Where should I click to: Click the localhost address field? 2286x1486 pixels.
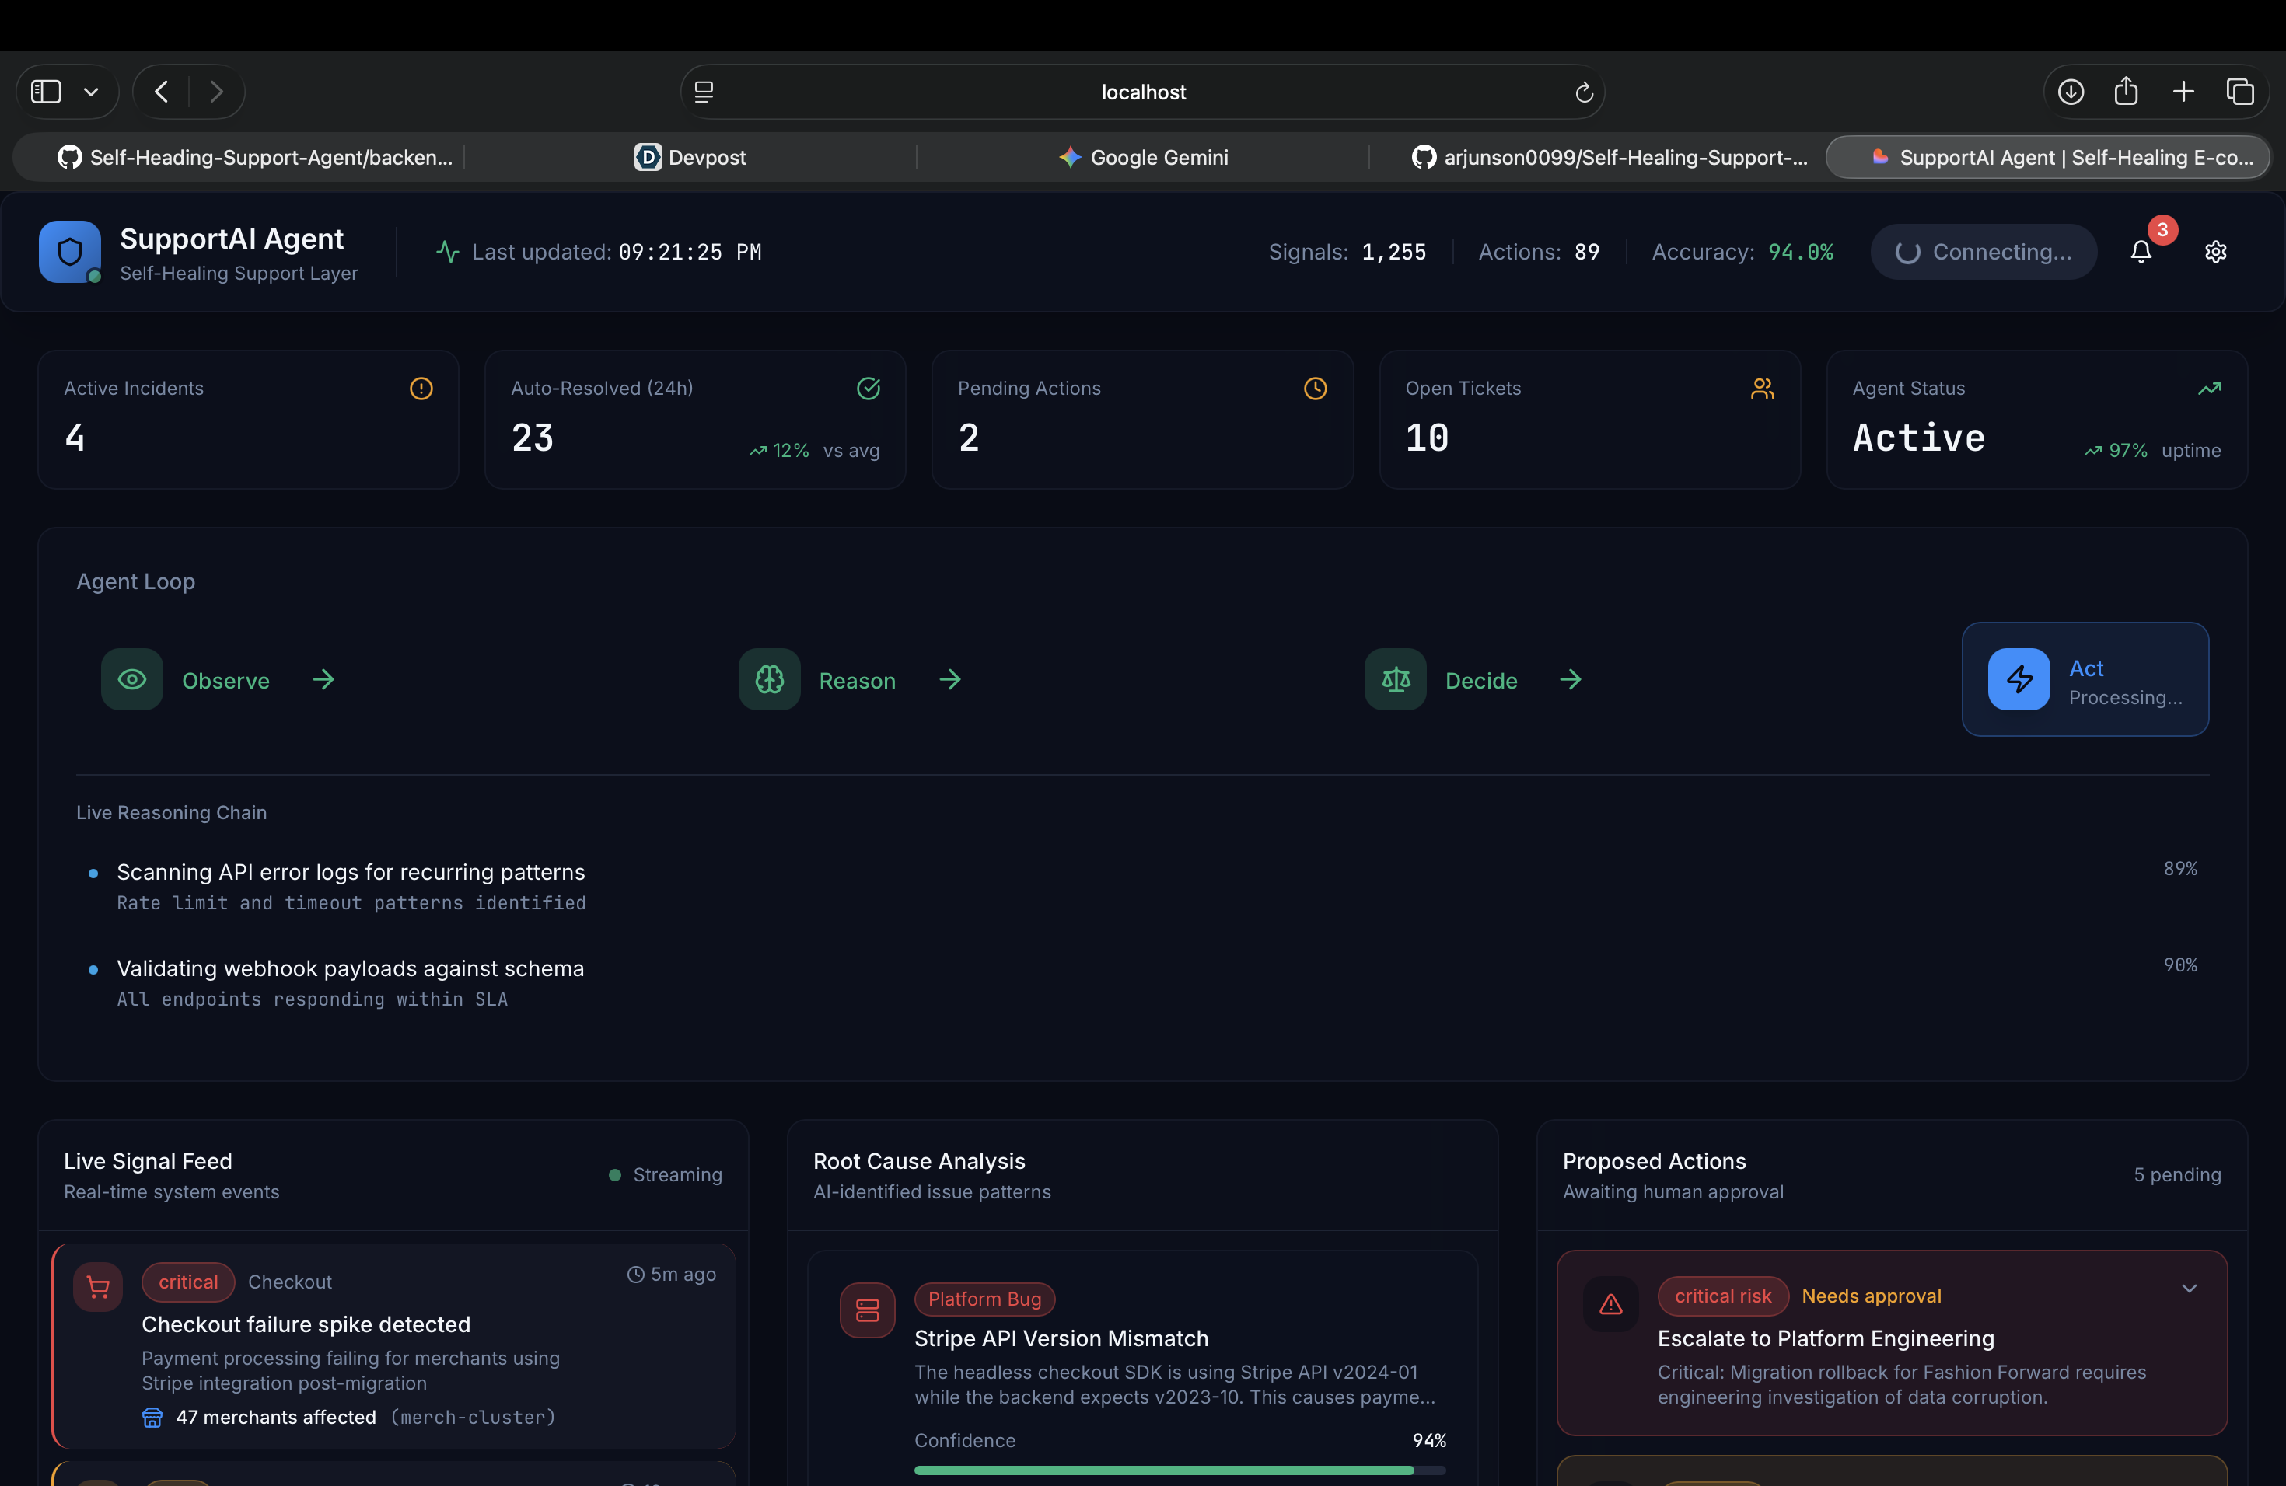(x=1142, y=92)
